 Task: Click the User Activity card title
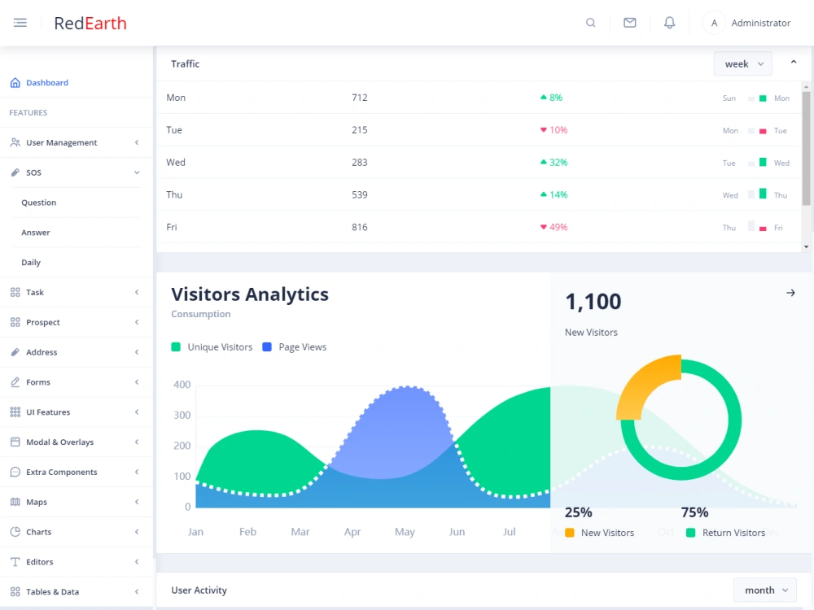[199, 590]
